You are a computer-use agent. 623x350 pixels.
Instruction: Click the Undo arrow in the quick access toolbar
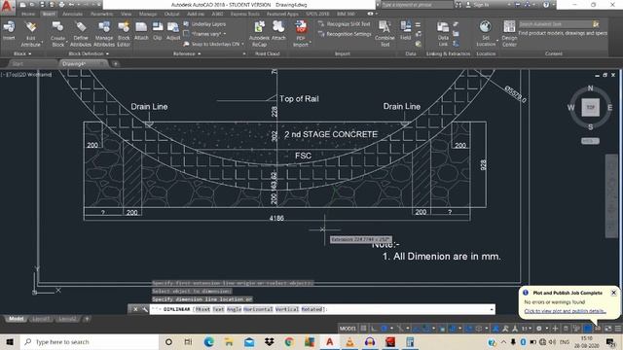click(x=71, y=5)
